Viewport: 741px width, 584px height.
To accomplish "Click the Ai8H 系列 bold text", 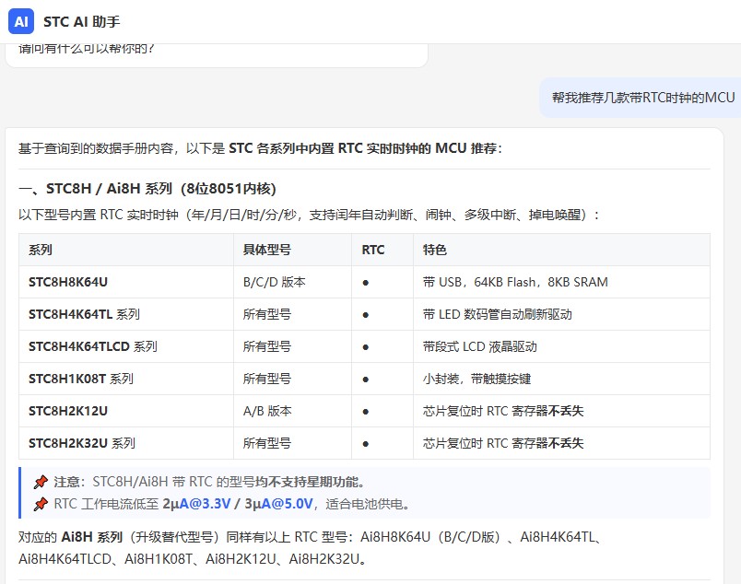I will pos(91,537).
